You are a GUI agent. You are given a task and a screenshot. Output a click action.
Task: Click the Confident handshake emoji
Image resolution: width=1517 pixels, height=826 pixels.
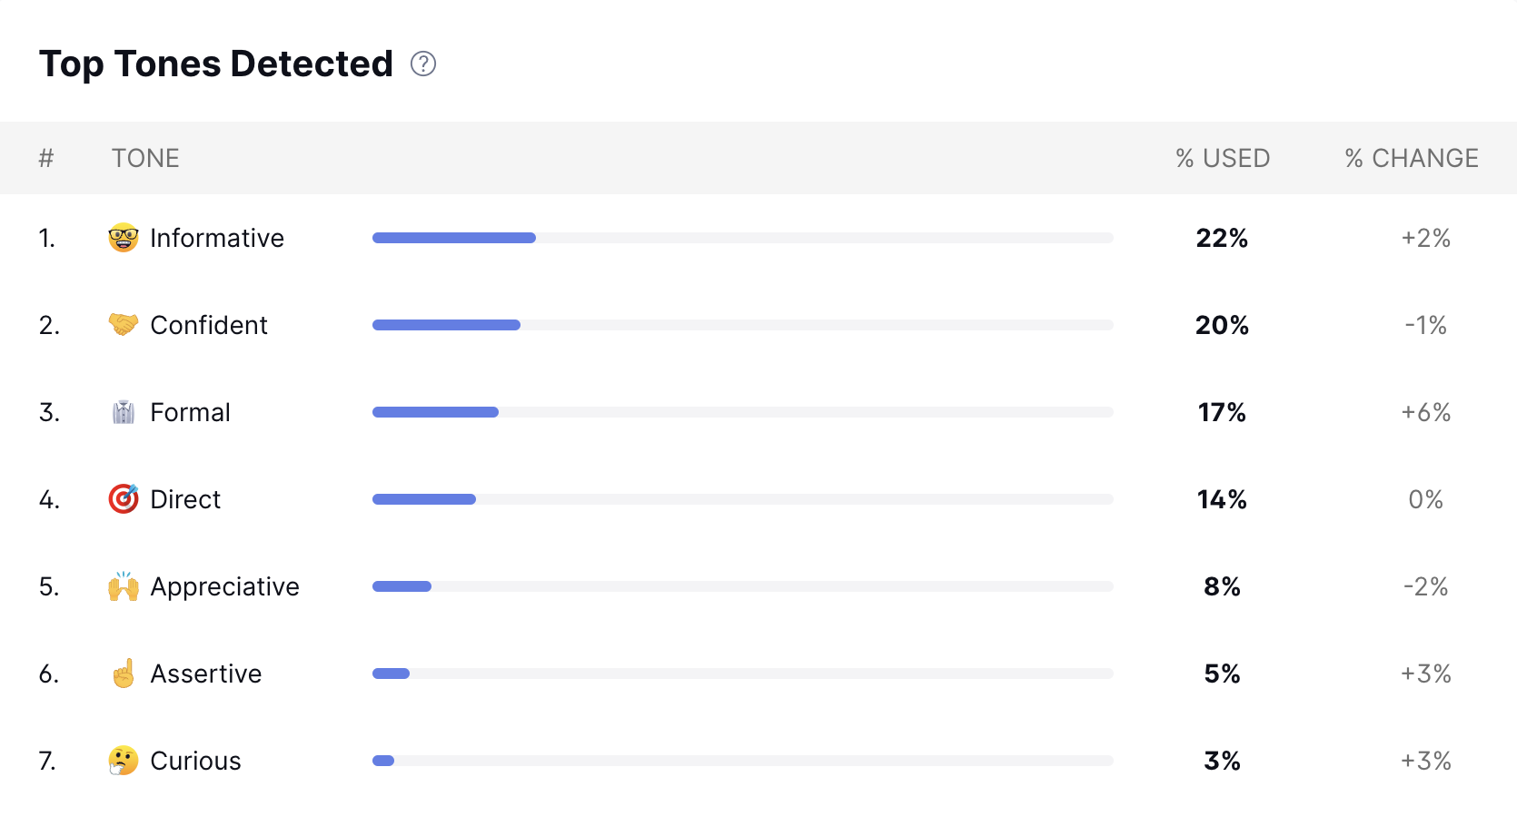[x=124, y=324]
